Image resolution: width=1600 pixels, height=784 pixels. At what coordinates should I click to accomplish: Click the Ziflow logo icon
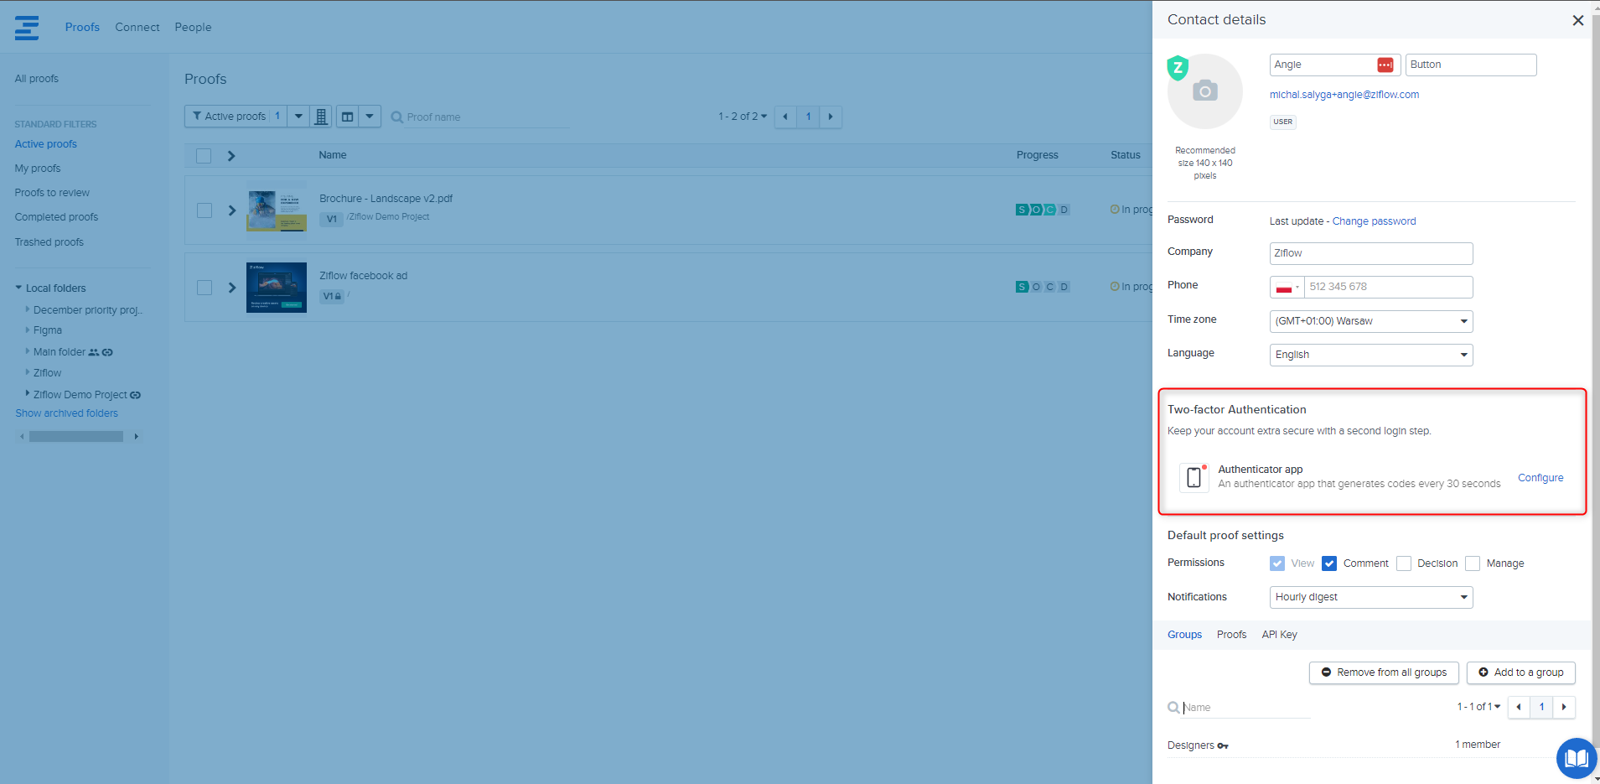point(27,28)
